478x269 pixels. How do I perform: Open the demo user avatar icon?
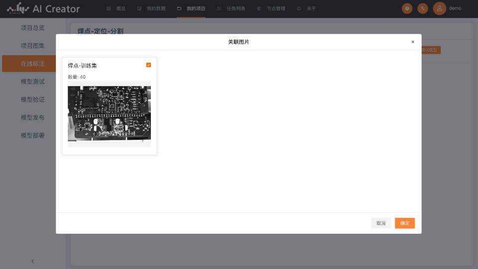tap(439, 8)
